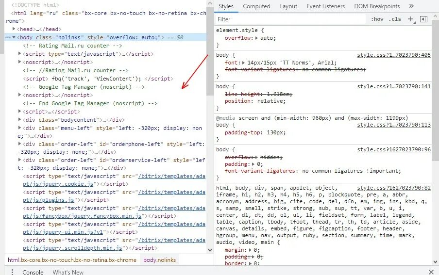Focus the styles Filter input field
Viewport: 439px width, 275px height.
pos(290,19)
